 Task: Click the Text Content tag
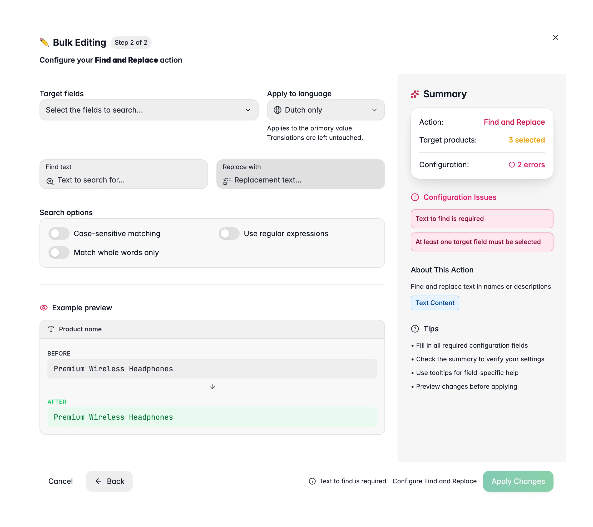(x=435, y=303)
